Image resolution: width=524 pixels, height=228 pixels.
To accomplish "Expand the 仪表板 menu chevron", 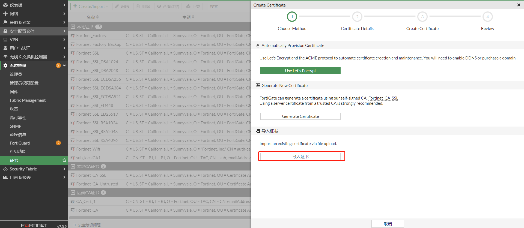I will coord(64,5).
